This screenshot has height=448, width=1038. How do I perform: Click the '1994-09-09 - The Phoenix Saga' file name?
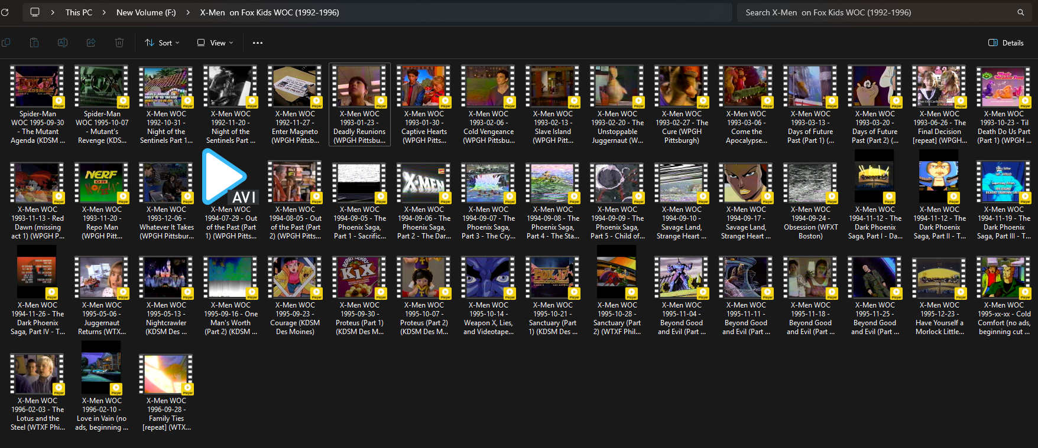tap(617, 223)
